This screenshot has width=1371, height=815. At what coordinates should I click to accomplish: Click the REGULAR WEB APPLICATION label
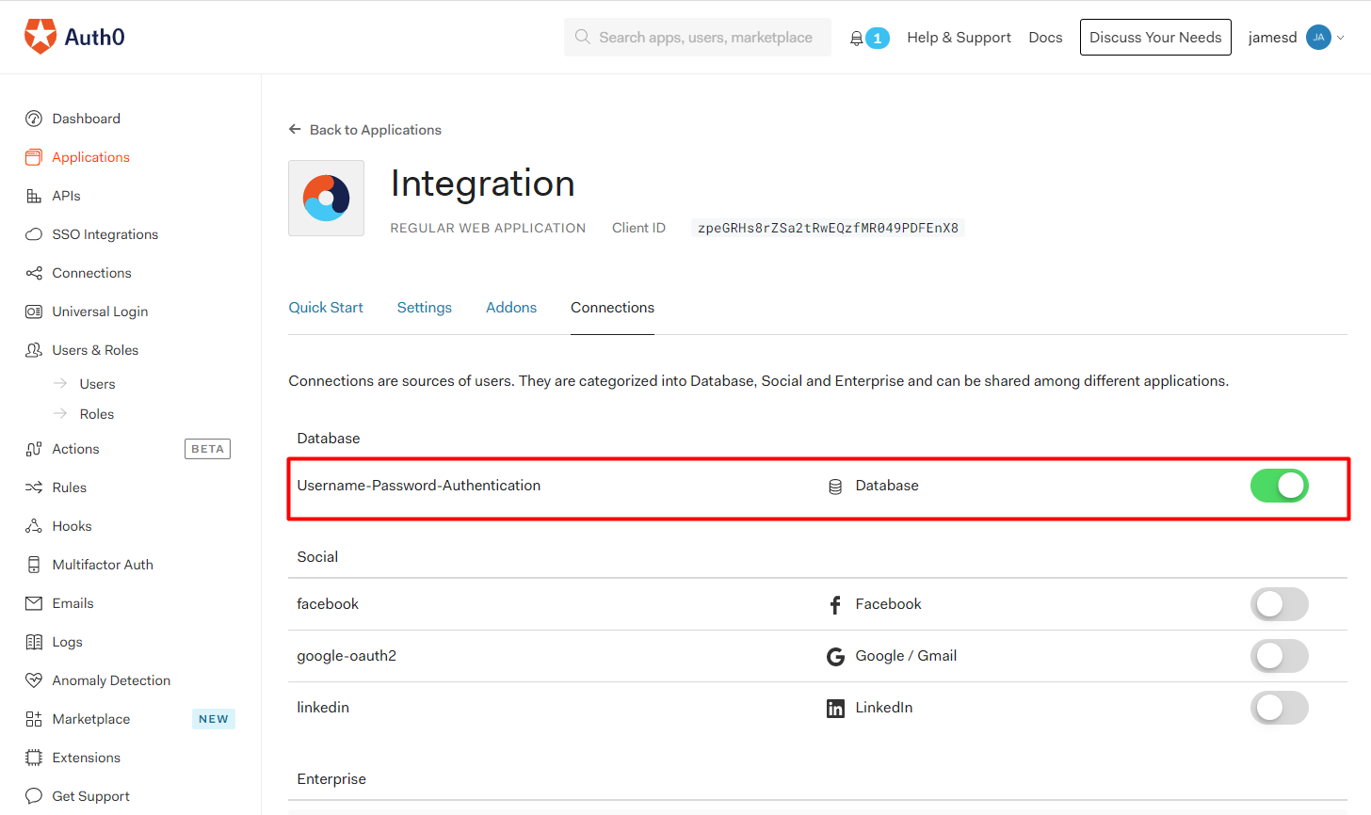488,228
